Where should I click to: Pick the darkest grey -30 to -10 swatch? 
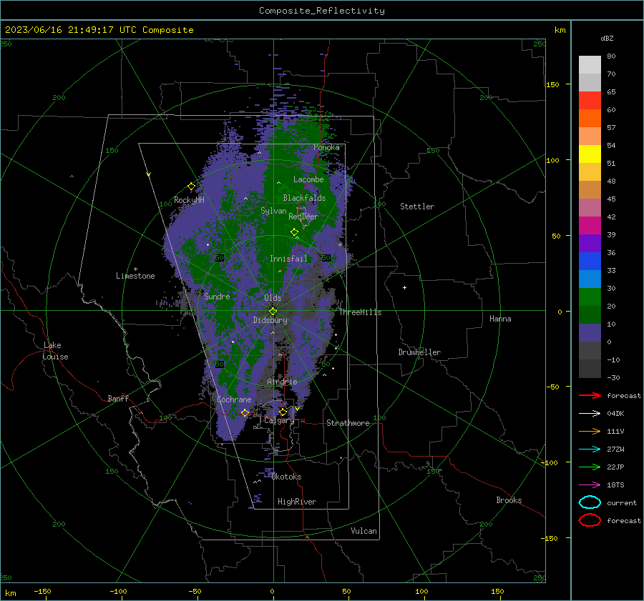click(x=590, y=369)
